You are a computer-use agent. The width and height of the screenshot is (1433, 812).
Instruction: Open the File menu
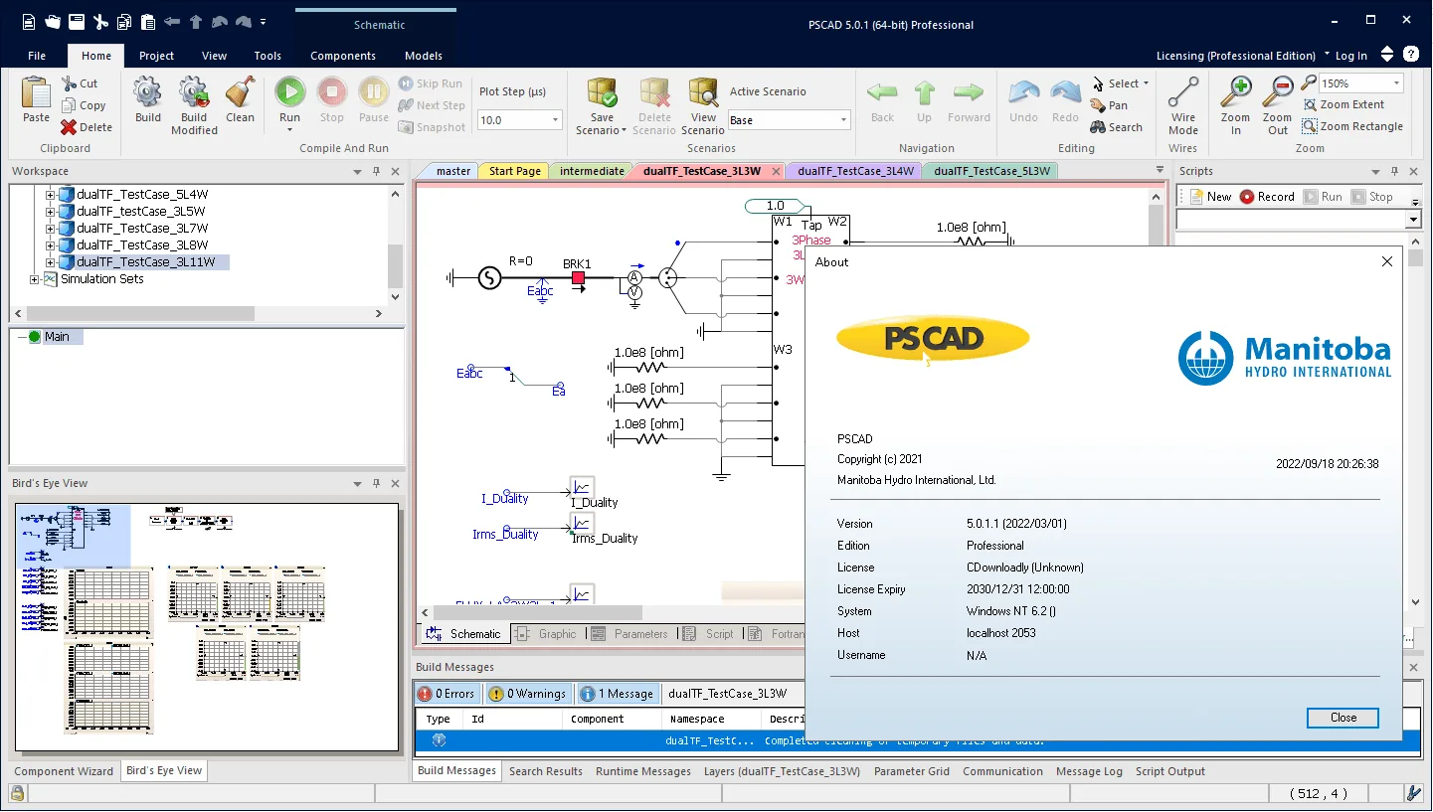pos(37,56)
